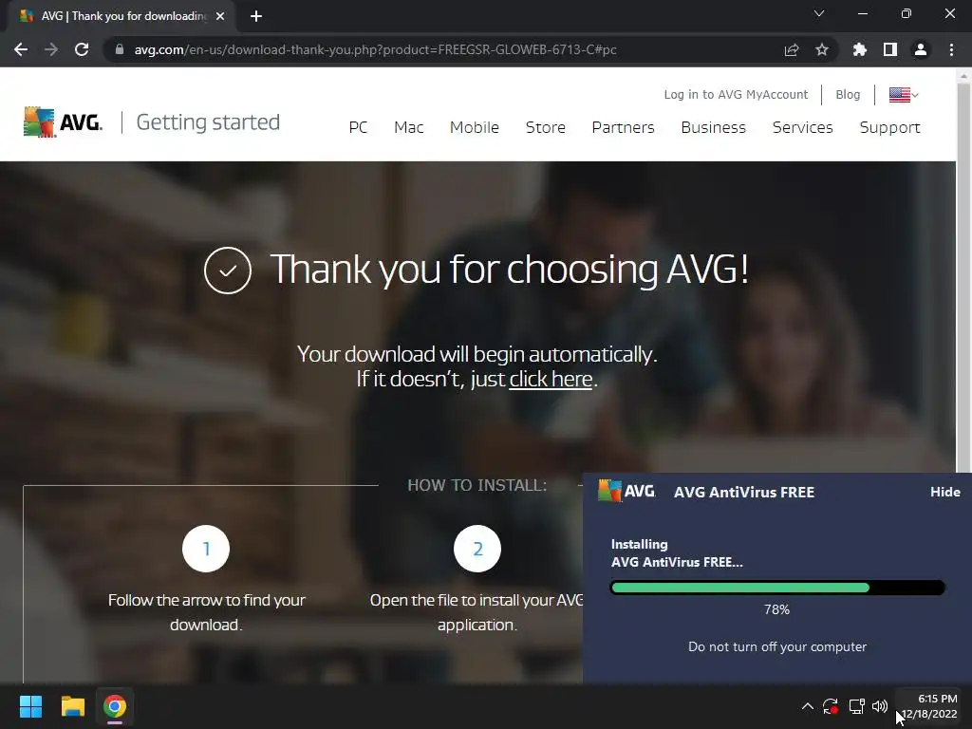Open the tab search dropdown arrow
Image resolution: width=972 pixels, height=729 pixels.
click(x=819, y=13)
